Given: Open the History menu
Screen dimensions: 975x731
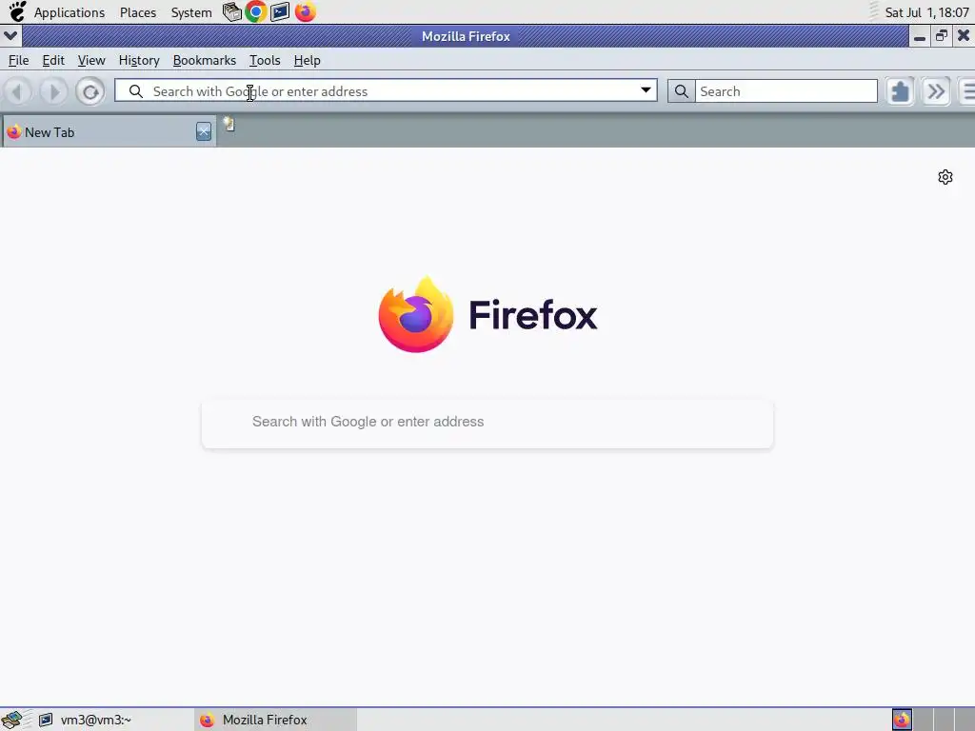Looking at the screenshot, I should tap(139, 60).
